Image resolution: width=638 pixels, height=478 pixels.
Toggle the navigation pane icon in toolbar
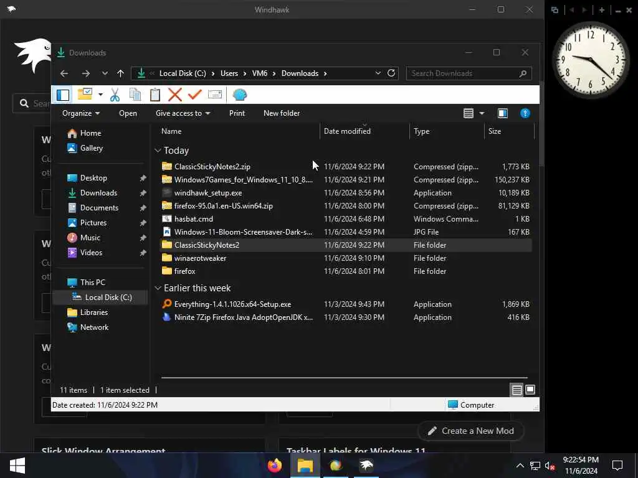(63, 95)
